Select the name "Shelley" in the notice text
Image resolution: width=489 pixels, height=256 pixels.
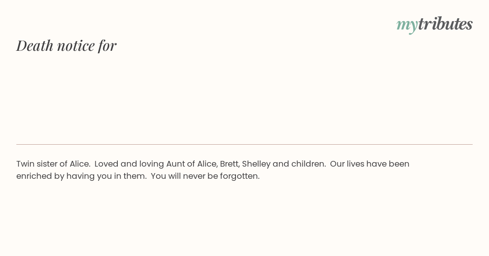[256, 164]
